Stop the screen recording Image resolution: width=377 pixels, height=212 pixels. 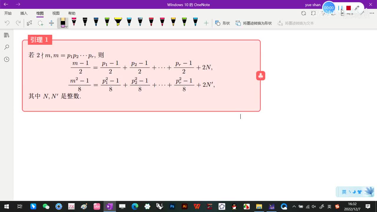click(x=348, y=8)
